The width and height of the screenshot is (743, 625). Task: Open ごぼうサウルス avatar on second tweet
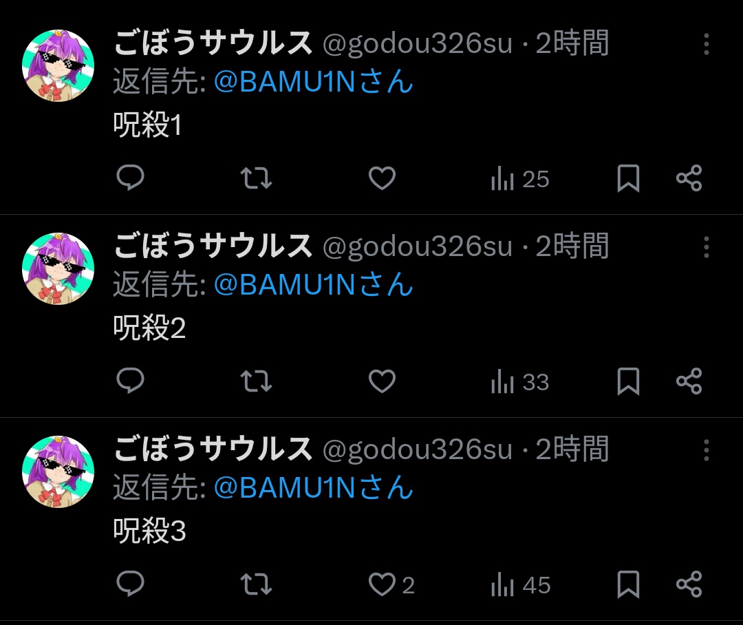click(58, 269)
